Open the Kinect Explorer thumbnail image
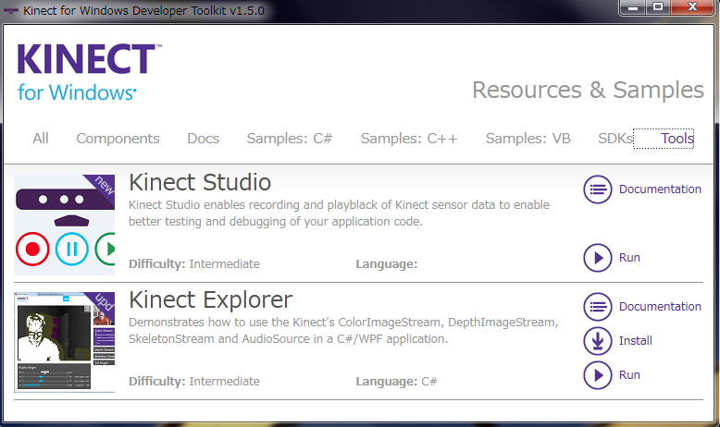 [x=65, y=341]
